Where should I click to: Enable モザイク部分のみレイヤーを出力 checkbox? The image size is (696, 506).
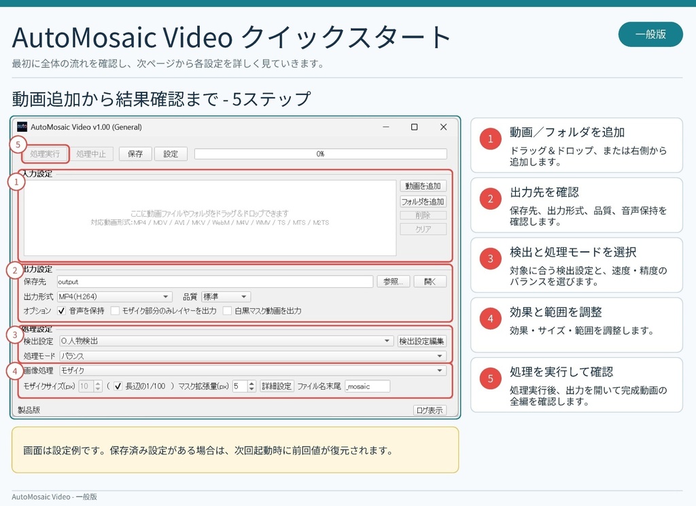pyautogui.click(x=115, y=311)
